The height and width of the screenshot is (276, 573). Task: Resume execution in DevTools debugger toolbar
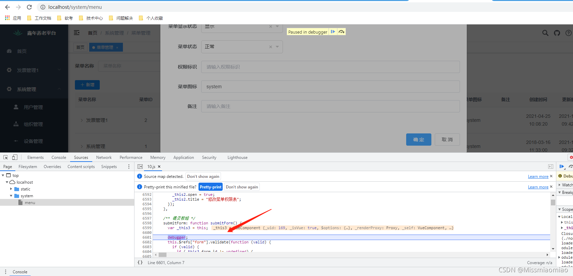(x=562, y=166)
